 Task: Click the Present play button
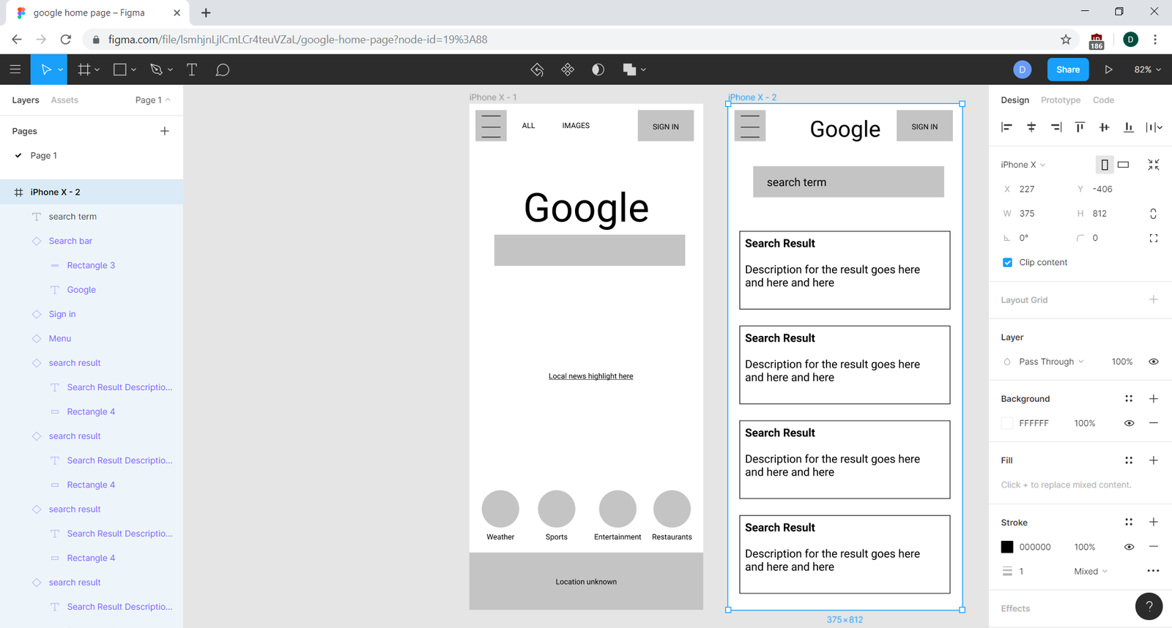click(1108, 70)
